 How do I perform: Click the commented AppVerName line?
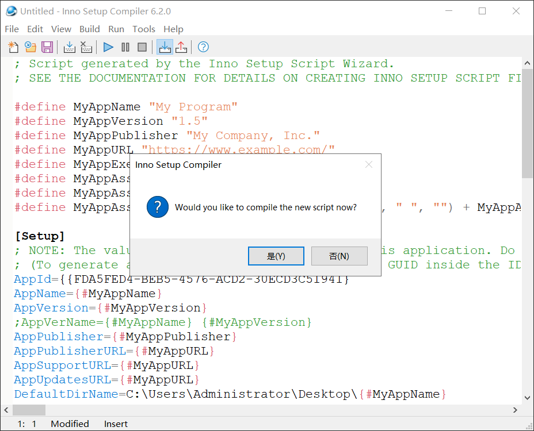(163, 322)
